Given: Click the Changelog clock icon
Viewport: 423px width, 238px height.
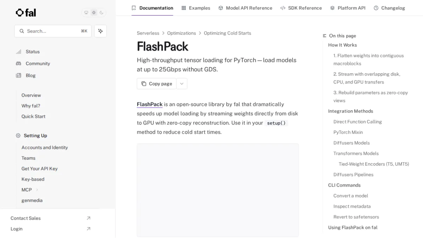Looking at the screenshot, I should pyautogui.click(x=376, y=8).
